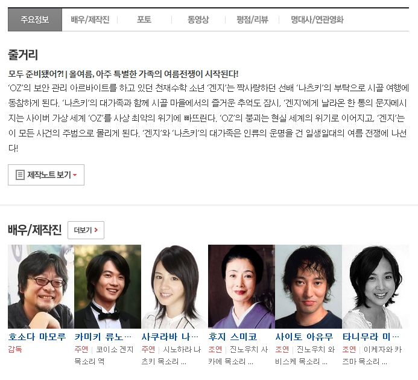Open the 평점/리뷰 tab
This screenshot has width=418, height=380.
point(252,20)
